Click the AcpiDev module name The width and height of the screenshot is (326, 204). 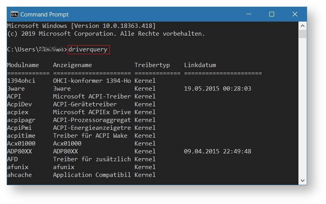(x=19, y=104)
